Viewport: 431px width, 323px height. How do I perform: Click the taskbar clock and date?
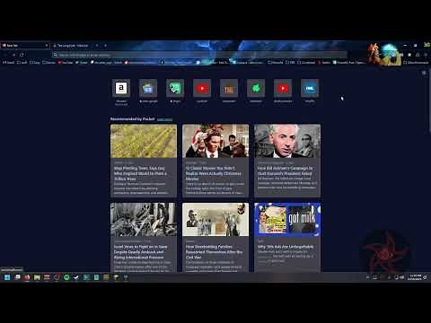[415, 277]
